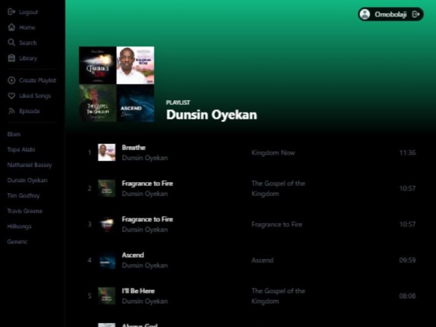The image size is (436, 327).
Task: Click The Gospel of the Kingdom collage cover
Action: 98,103
